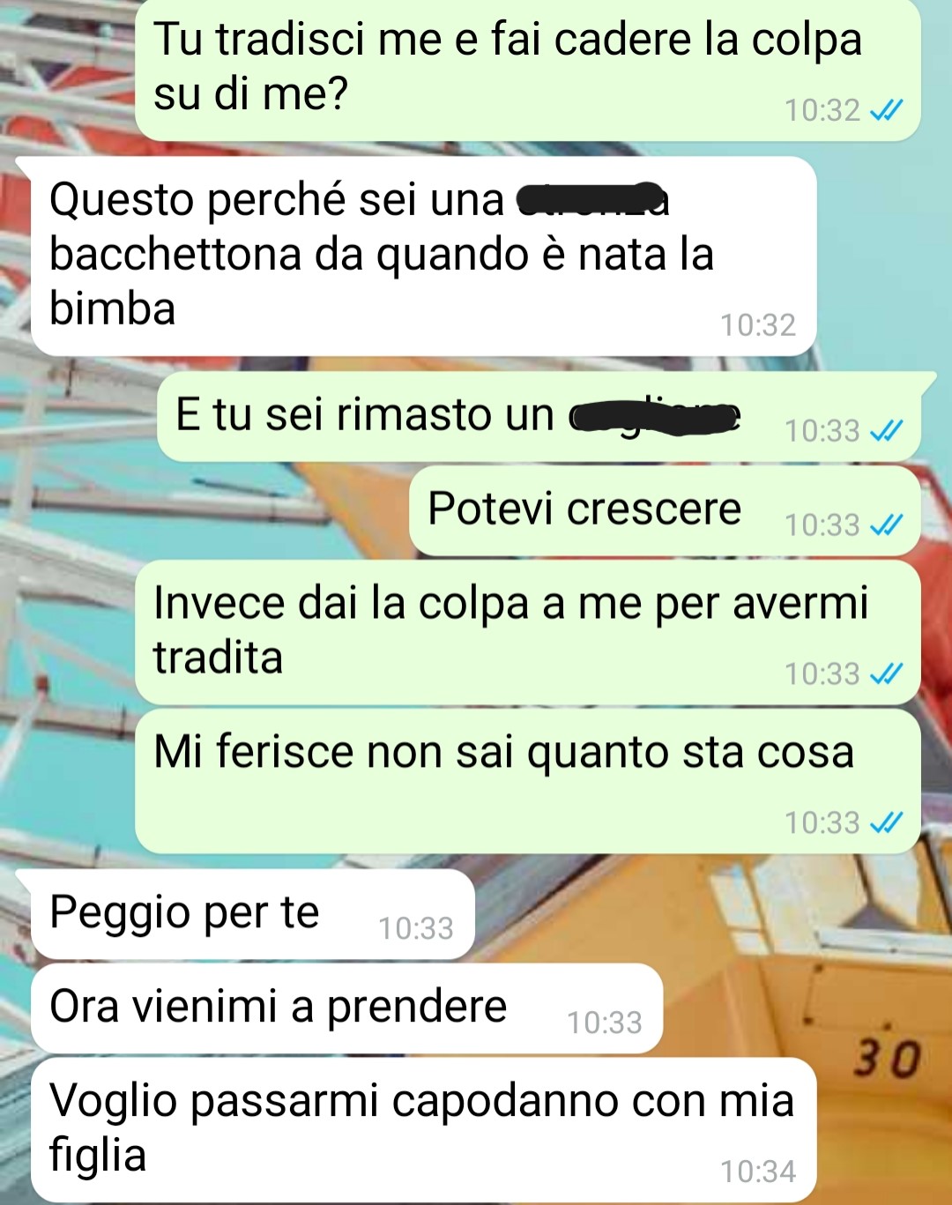The height and width of the screenshot is (1205, 952).
Task: Click read ticks next to "E tu sei rimasto"
Action: tap(886, 431)
